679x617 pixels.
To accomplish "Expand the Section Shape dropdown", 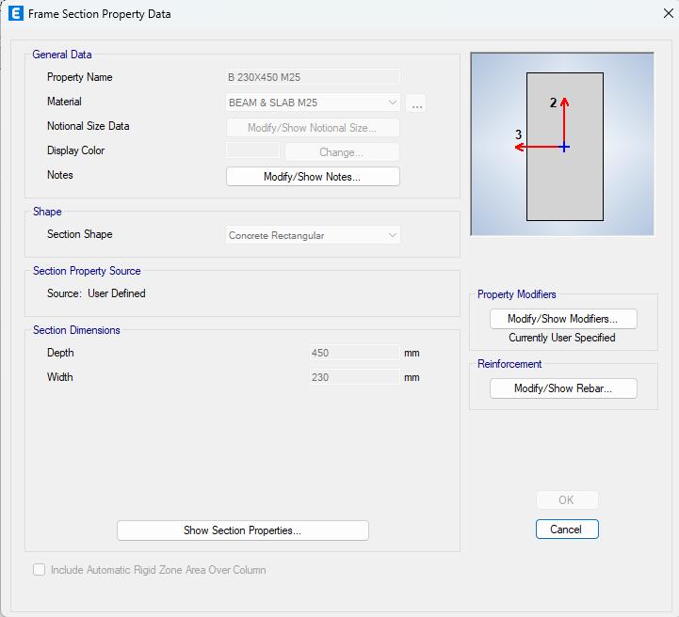I will click(313, 235).
